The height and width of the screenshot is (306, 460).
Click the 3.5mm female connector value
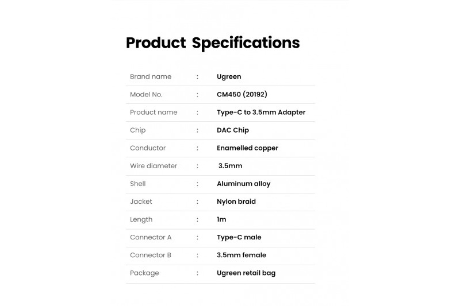241,255
